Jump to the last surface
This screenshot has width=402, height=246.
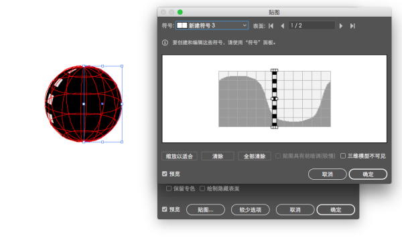click(352, 26)
